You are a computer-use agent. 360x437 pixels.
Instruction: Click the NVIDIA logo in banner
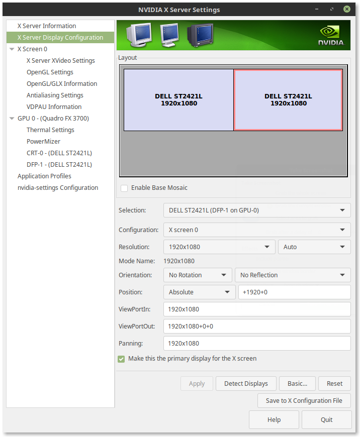(x=331, y=35)
